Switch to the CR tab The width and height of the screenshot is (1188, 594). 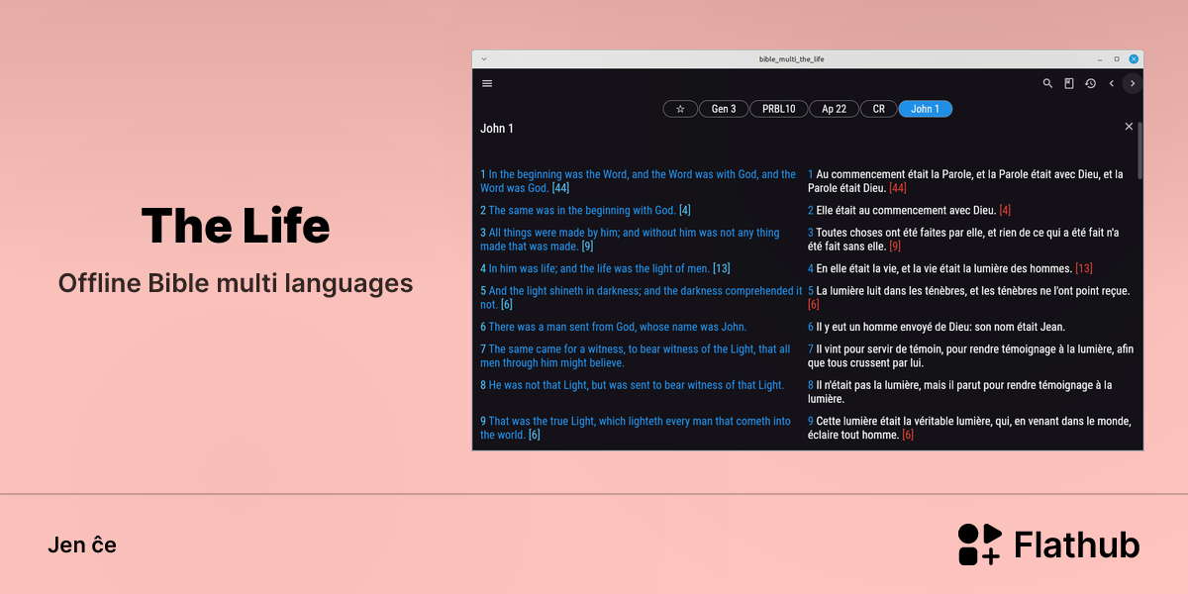pyautogui.click(x=878, y=109)
